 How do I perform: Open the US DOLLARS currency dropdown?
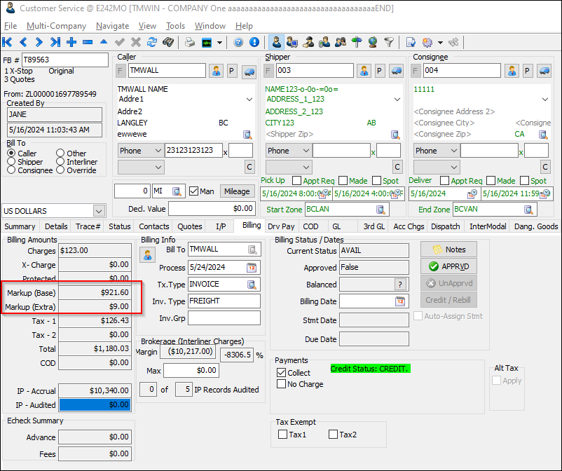[99, 211]
